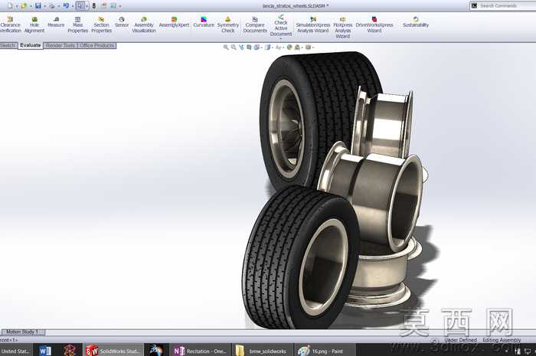Click the New document icon
This screenshot has height=356, width=536.
tap(9, 6)
